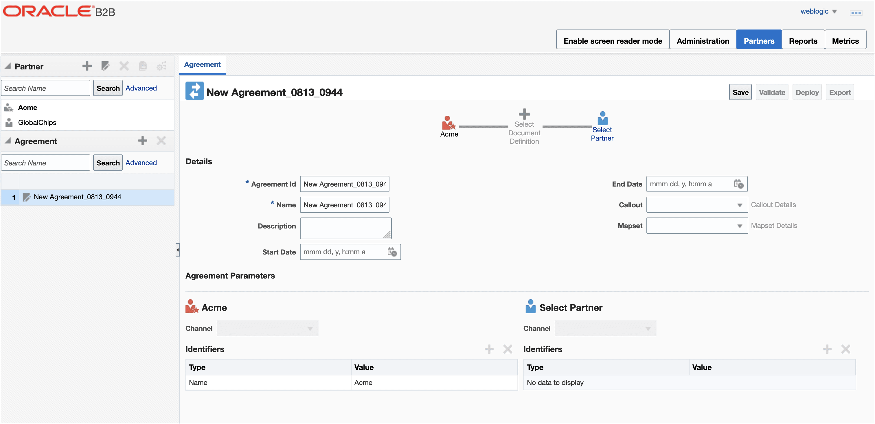The height and width of the screenshot is (424, 875).
Task: Focus the Partner Search Name field
Action: [x=45, y=88]
